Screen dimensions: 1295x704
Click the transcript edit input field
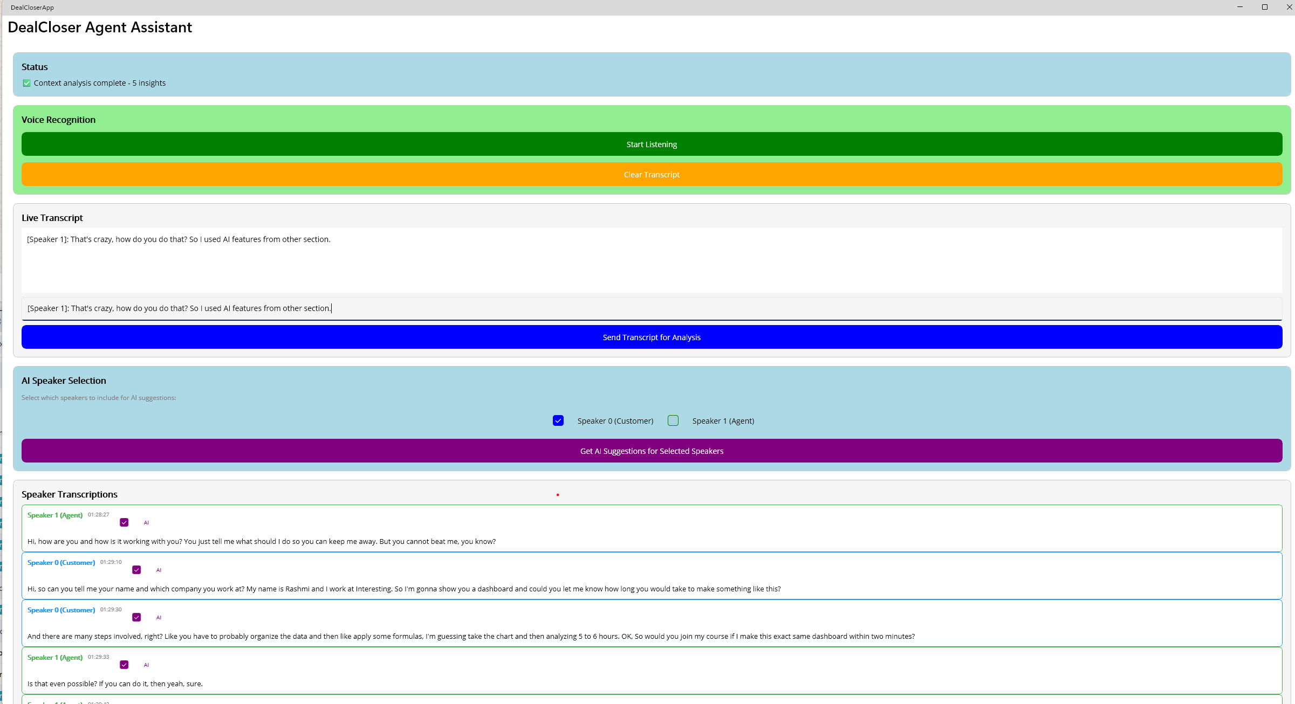tap(652, 308)
